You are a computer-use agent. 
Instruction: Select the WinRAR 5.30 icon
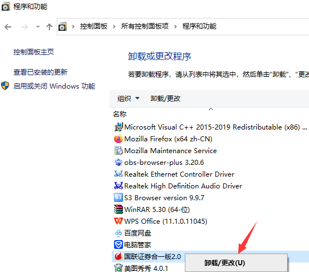pos(119,209)
